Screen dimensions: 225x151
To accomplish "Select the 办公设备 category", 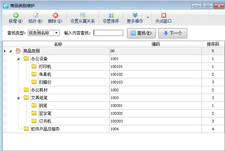I will [39, 59].
